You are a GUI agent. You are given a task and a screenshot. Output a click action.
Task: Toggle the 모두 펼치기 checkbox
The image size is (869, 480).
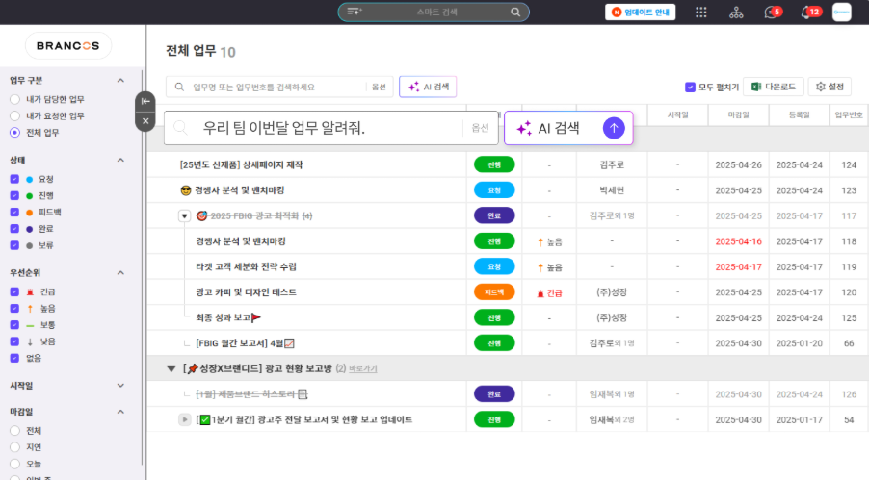[x=690, y=87]
